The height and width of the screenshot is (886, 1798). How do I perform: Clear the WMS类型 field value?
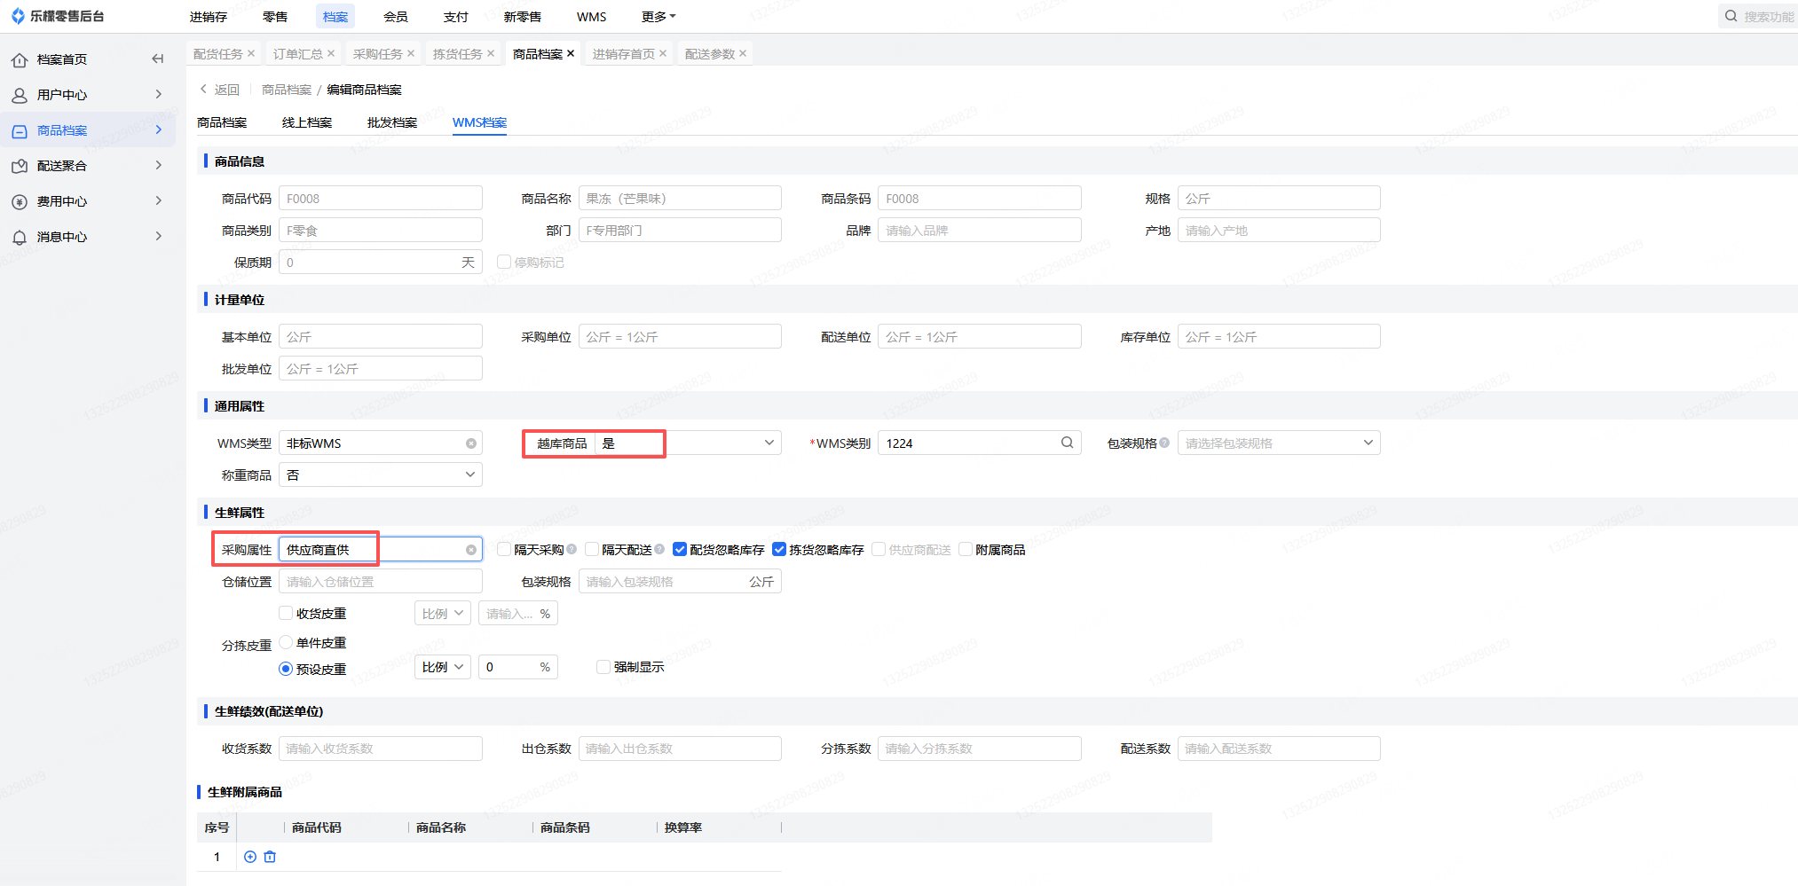471,443
